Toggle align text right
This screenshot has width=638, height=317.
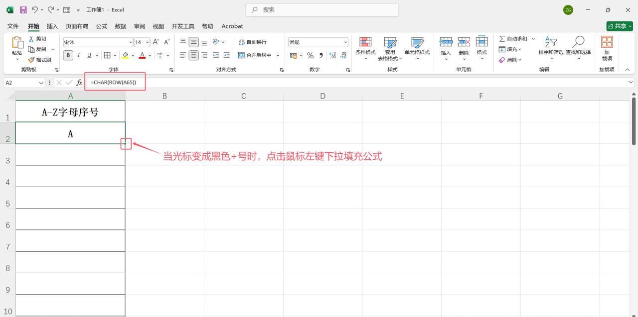(x=204, y=55)
